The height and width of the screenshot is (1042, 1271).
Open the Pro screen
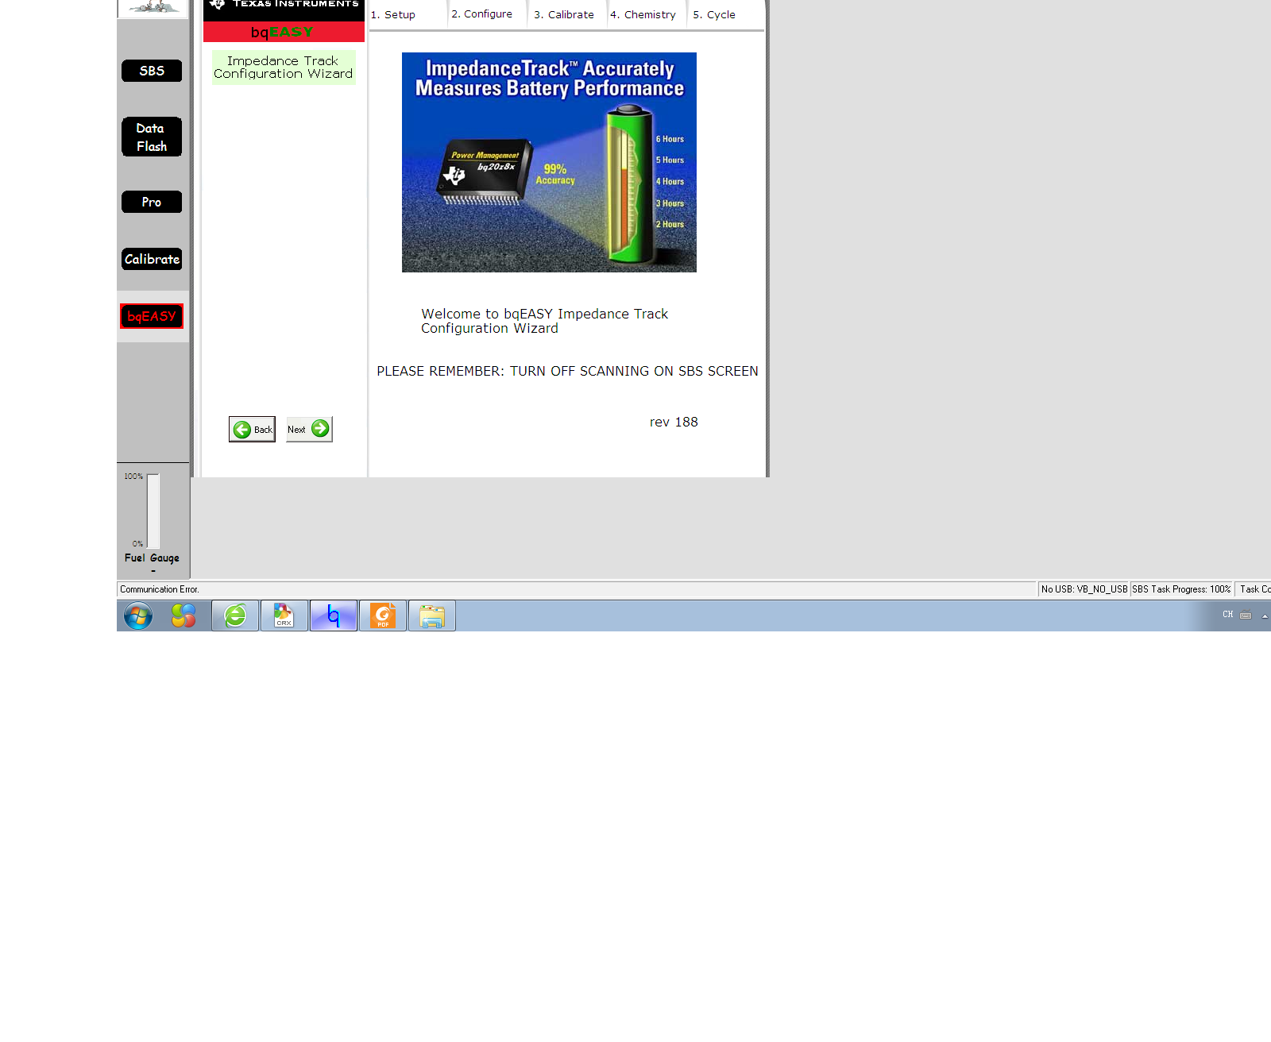(152, 202)
